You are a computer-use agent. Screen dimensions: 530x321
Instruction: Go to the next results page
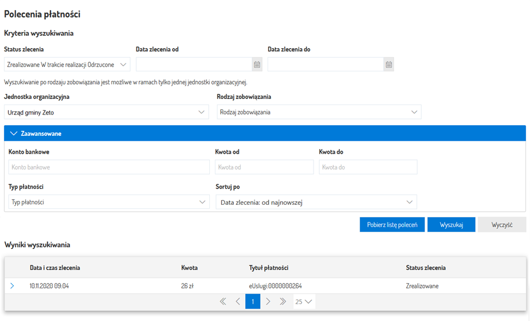point(268,302)
